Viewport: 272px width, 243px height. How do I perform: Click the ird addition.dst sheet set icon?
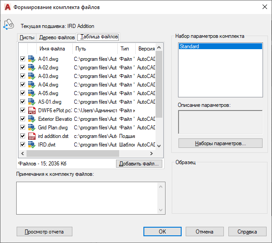click(31, 136)
